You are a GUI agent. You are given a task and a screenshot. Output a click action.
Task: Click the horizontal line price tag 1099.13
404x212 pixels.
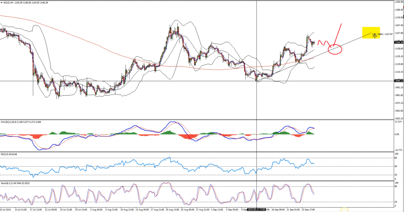pos(399,81)
